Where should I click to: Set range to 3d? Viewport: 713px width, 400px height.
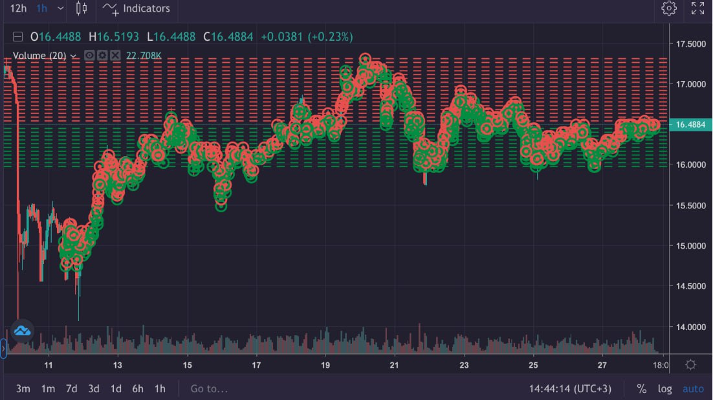tap(94, 388)
